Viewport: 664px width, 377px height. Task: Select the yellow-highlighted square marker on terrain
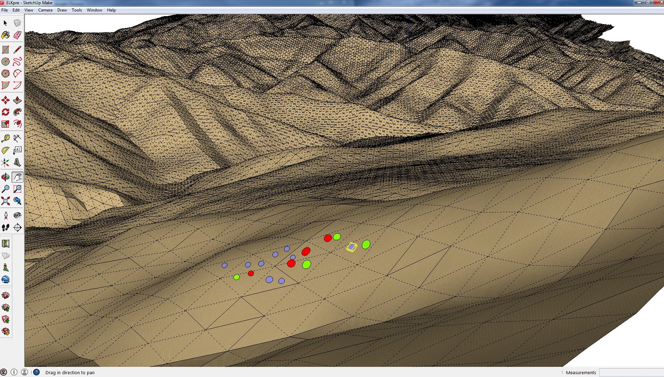[352, 247]
